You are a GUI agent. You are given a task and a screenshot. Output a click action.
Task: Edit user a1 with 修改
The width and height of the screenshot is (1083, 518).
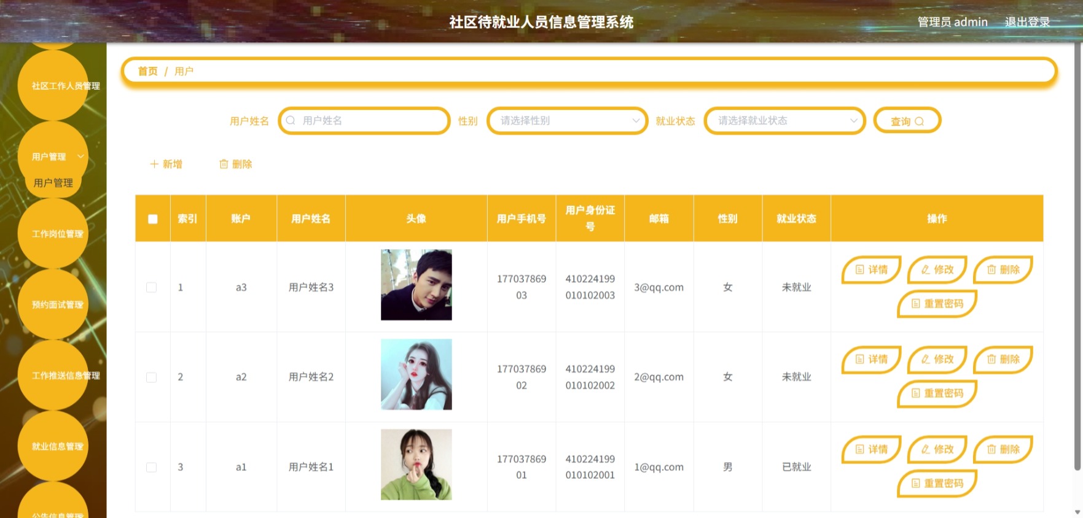point(937,449)
